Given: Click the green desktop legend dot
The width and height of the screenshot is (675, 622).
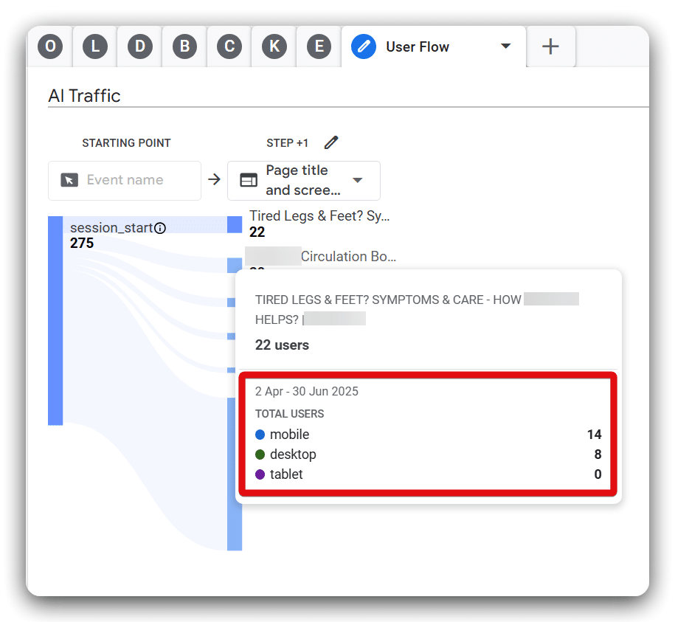Looking at the screenshot, I should coord(260,455).
